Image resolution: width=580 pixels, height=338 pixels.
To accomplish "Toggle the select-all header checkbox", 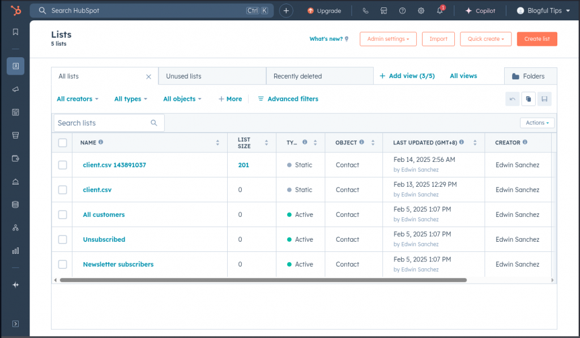I will tap(62, 143).
